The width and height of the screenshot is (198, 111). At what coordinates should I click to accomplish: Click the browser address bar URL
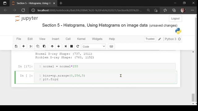[x=90, y=10]
